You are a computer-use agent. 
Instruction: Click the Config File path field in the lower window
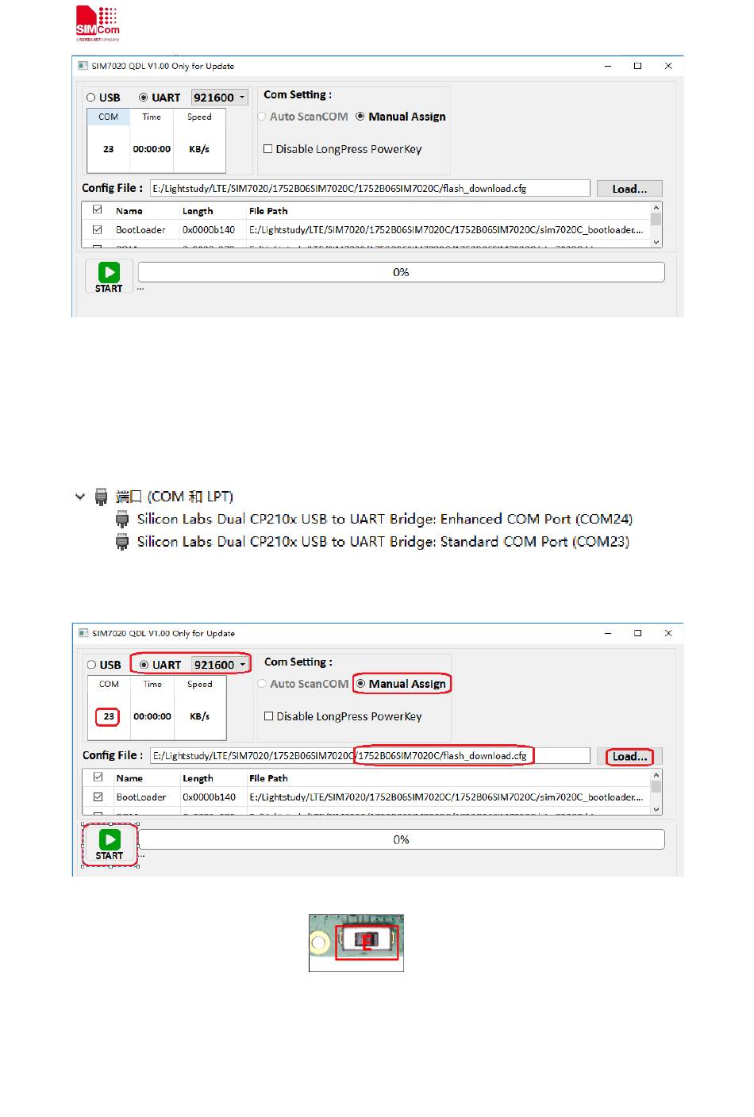[x=370, y=756]
